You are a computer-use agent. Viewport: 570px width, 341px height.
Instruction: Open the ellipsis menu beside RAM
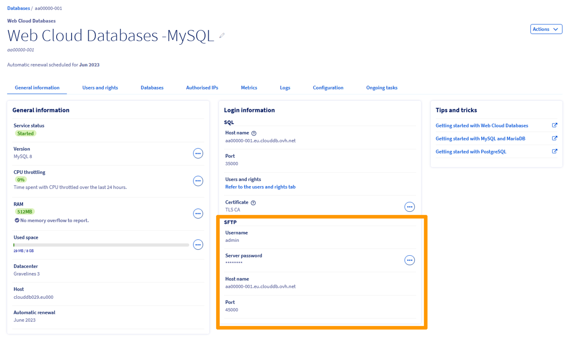click(x=198, y=213)
